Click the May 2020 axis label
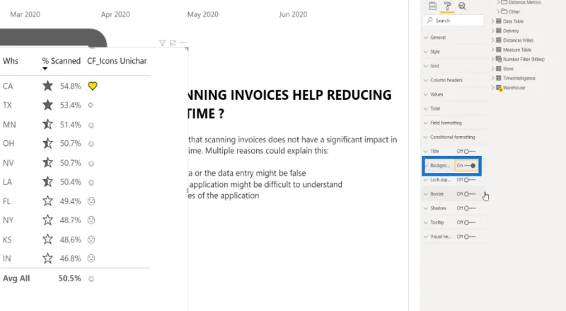 pos(202,14)
